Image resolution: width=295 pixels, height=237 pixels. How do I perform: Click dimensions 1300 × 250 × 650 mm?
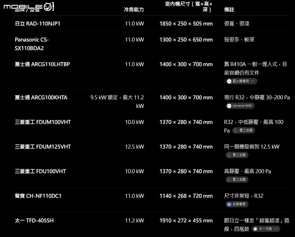186,40
